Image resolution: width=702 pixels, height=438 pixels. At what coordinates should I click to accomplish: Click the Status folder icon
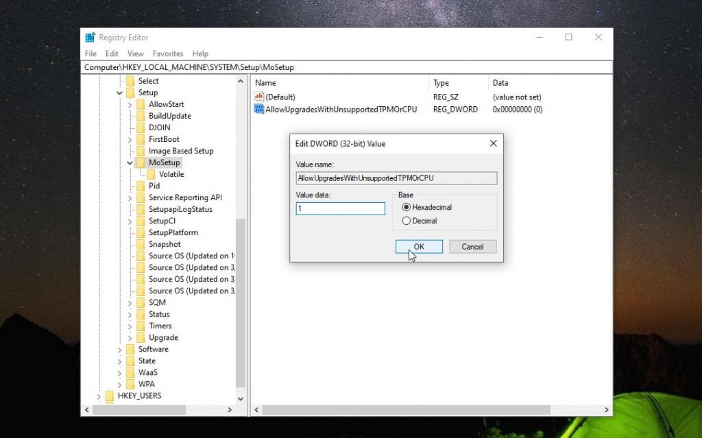pyautogui.click(x=141, y=314)
